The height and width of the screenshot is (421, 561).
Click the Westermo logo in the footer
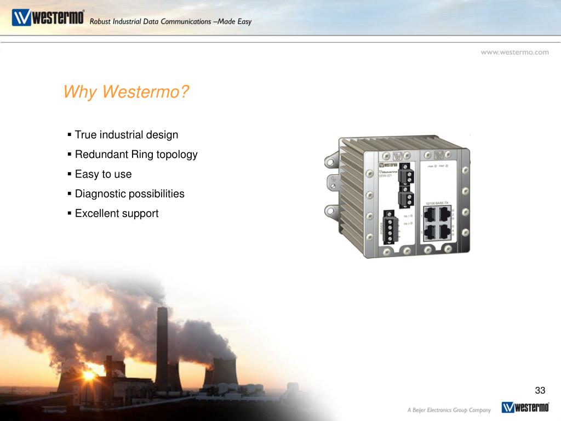pyautogui.click(x=525, y=407)
